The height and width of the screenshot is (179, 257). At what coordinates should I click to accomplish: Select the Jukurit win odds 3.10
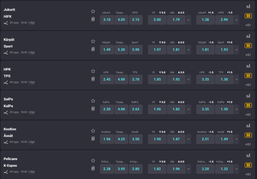coord(107,20)
